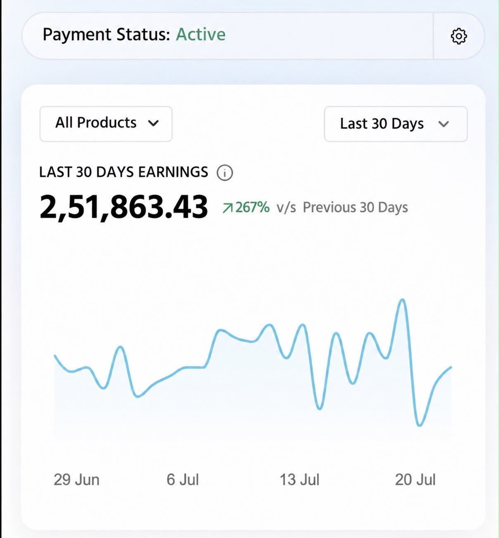This screenshot has width=499, height=538.
Task: Click the earnings info icon
Action: [225, 172]
